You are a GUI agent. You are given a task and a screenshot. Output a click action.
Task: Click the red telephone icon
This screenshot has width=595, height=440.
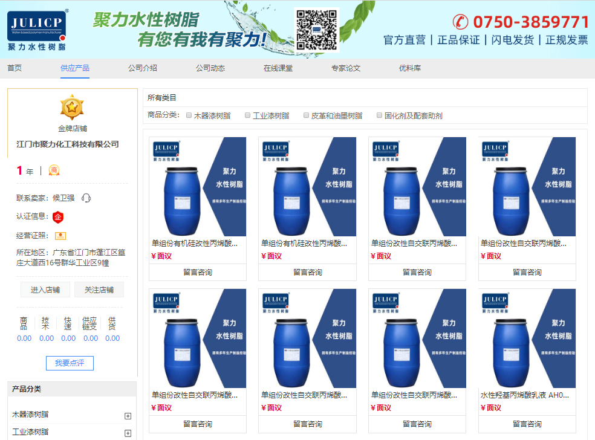pyautogui.click(x=460, y=22)
